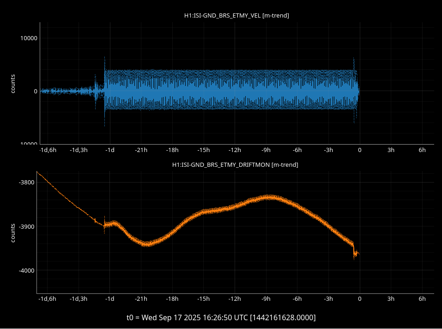442x329 pixels.
Task: Select the t0 timestamp label
Action: [221, 317]
